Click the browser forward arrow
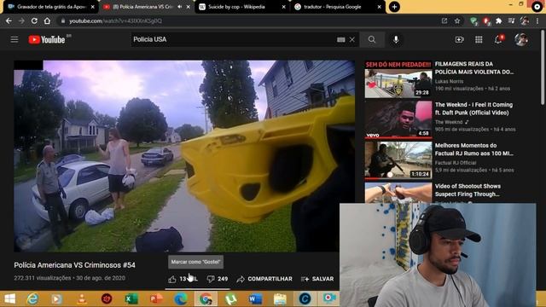 [x=21, y=20]
